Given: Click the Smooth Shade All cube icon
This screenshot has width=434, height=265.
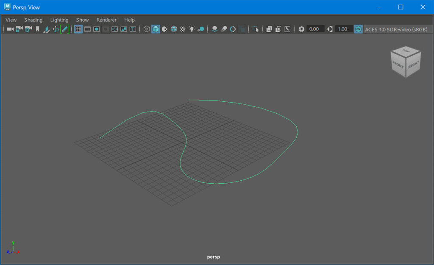Looking at the screenshot, I should point(156,29).
